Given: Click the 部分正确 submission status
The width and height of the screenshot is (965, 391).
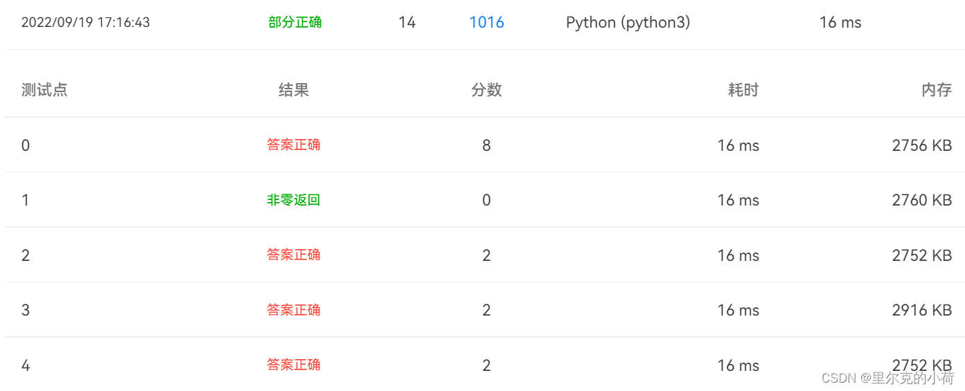Looking at the screenshot, I should [295, 22].
